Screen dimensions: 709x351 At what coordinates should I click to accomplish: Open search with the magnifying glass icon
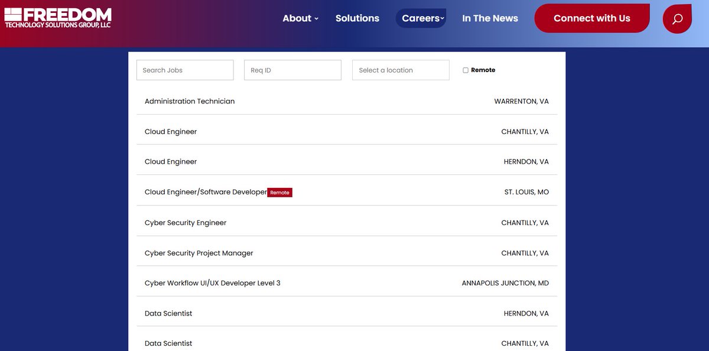pyautogui.click(x=677, y=19)
